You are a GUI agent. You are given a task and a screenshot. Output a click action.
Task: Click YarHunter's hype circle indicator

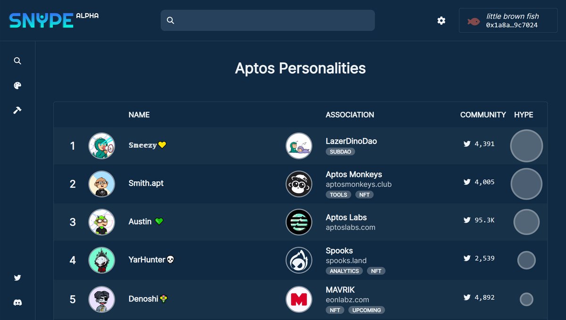[526, 260]
